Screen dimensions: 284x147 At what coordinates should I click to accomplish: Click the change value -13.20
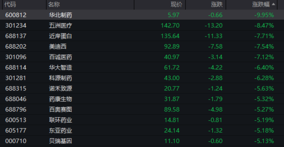pos(214,25)
